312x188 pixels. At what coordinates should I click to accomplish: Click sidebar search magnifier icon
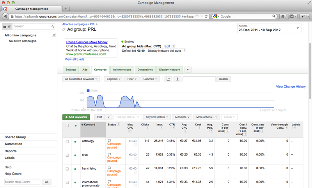53,26
